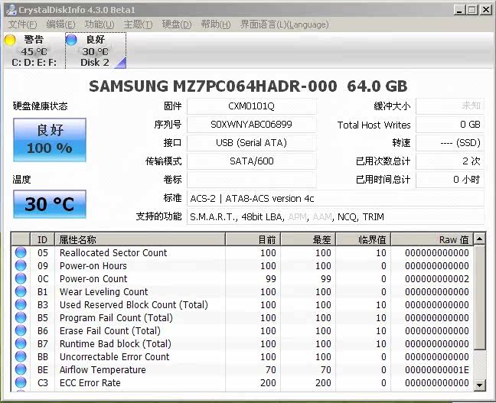Click the scroll up arrow in attribute list

click(x=480, y=239)
